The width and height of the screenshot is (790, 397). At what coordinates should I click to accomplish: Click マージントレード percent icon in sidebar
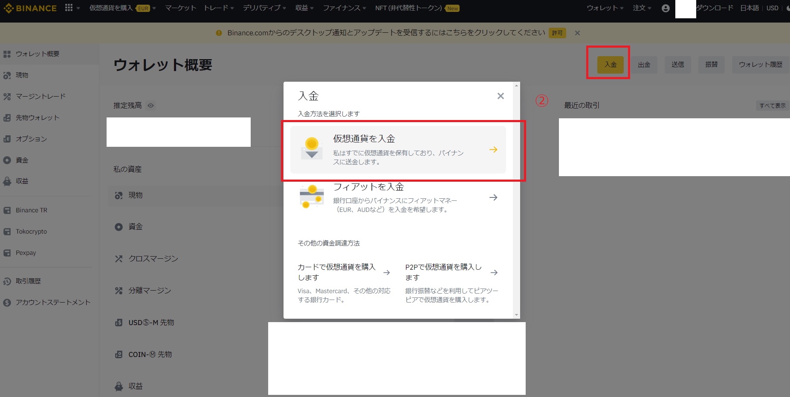tap(7, 97)
